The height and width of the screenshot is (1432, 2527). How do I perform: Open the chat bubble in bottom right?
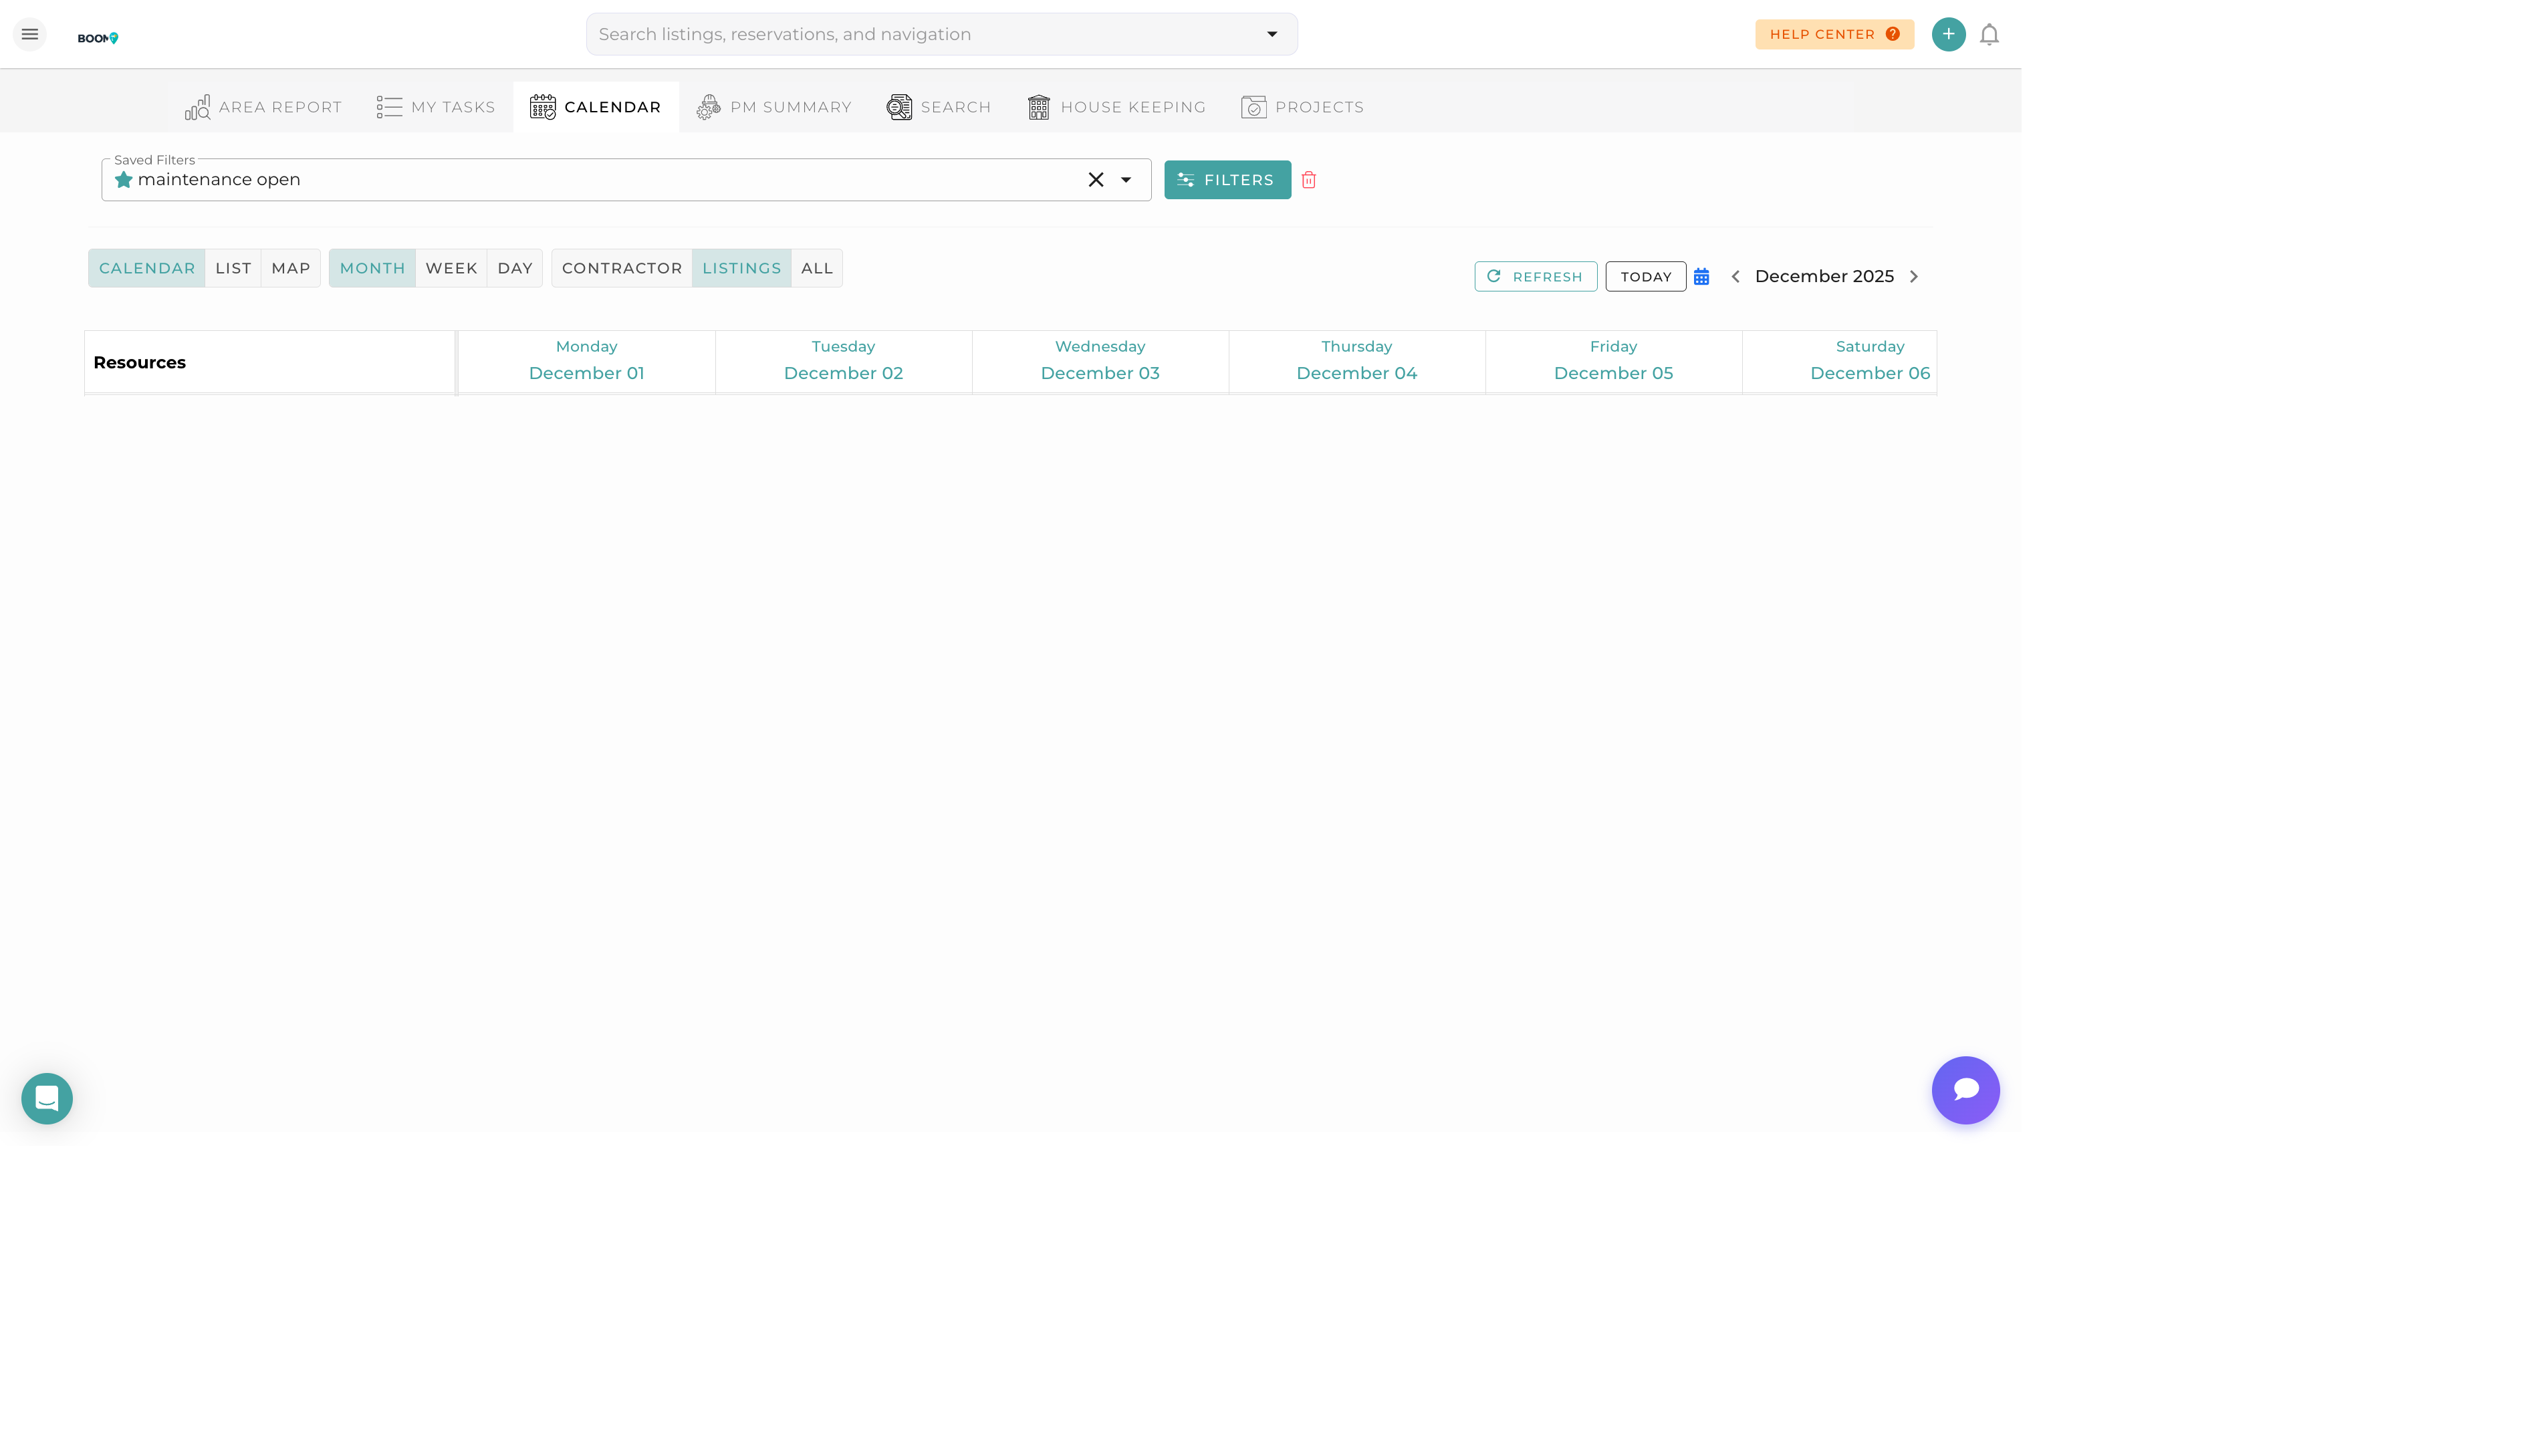click(x=1965, y=1090)
